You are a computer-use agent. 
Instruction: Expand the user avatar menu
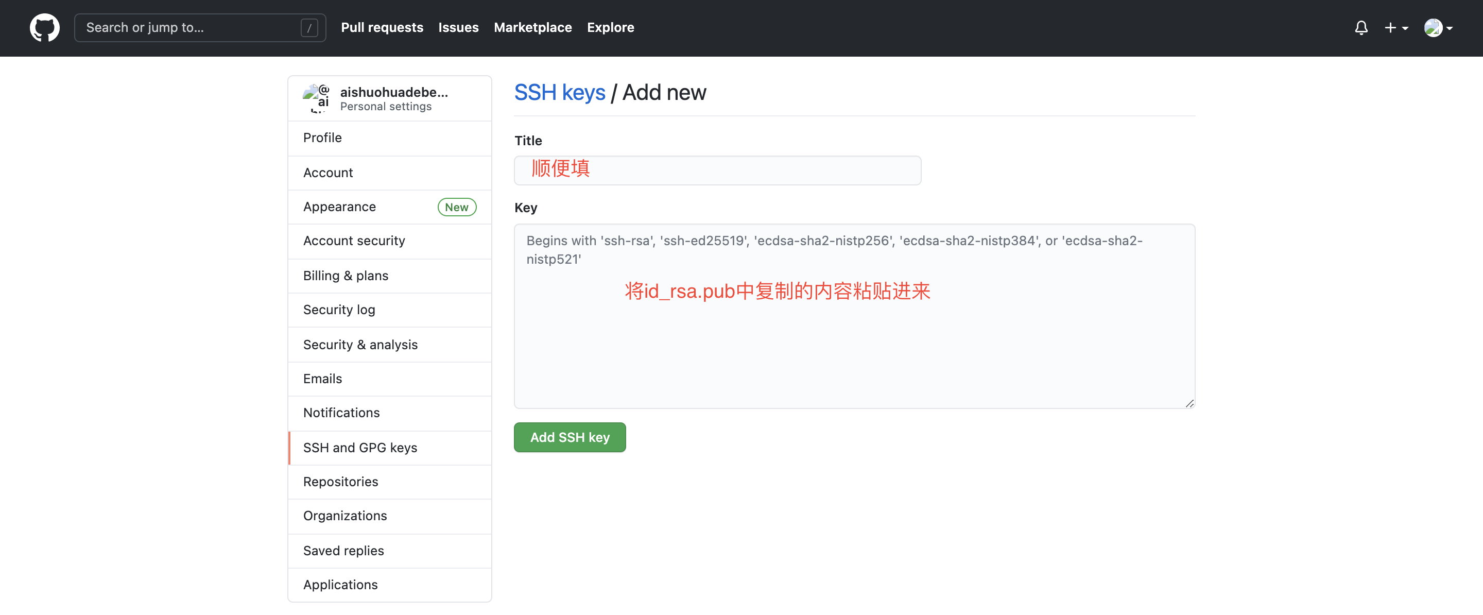coord(1438,28)
